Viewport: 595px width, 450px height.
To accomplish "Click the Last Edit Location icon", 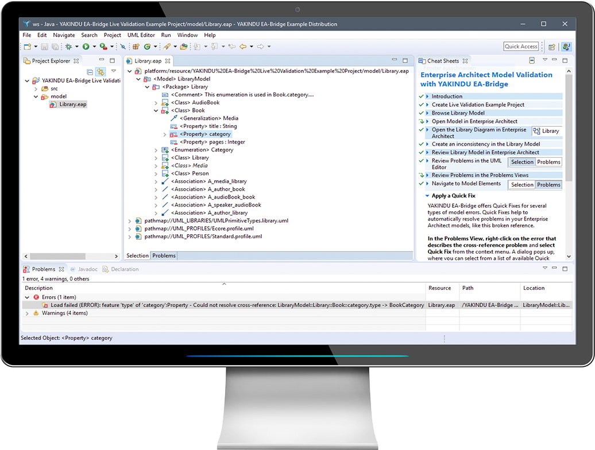I will [232, 46].
